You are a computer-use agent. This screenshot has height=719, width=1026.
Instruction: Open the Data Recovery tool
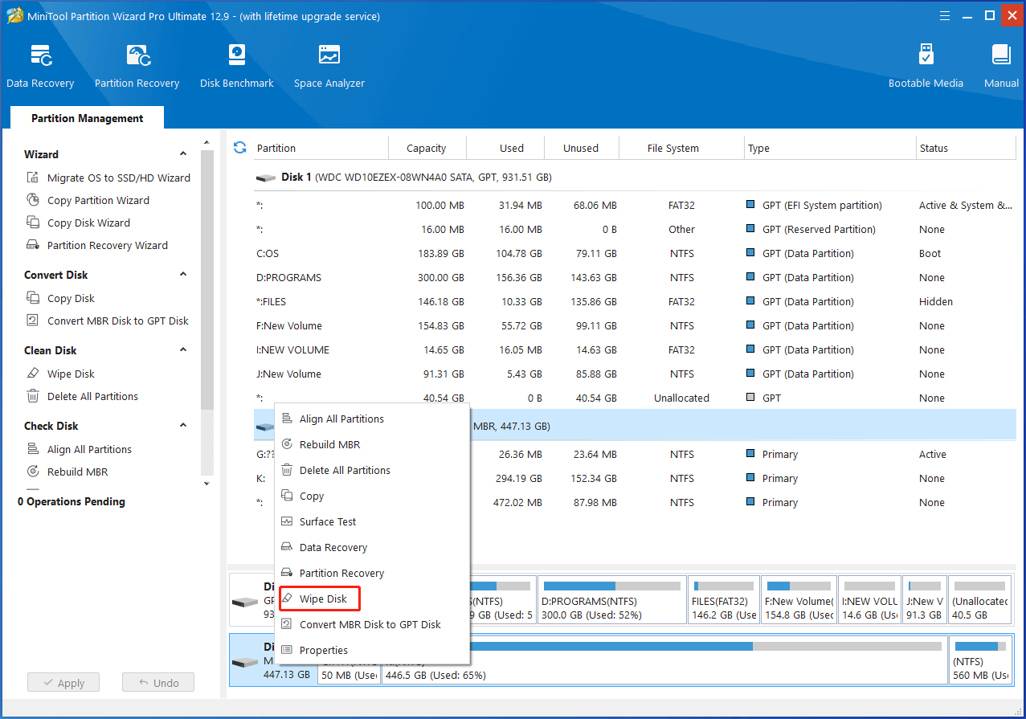point(40,67)
